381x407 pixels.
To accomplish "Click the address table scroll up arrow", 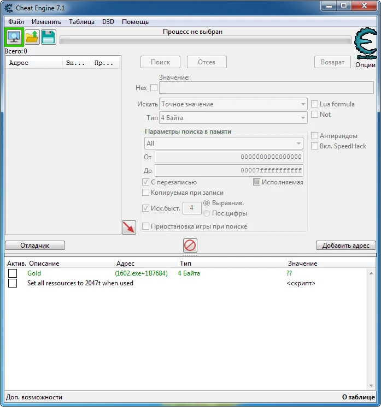I will (x=371, y=273).
